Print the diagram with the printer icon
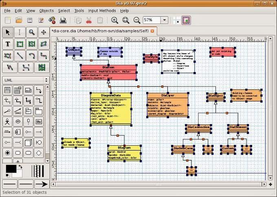 [63, 20]
